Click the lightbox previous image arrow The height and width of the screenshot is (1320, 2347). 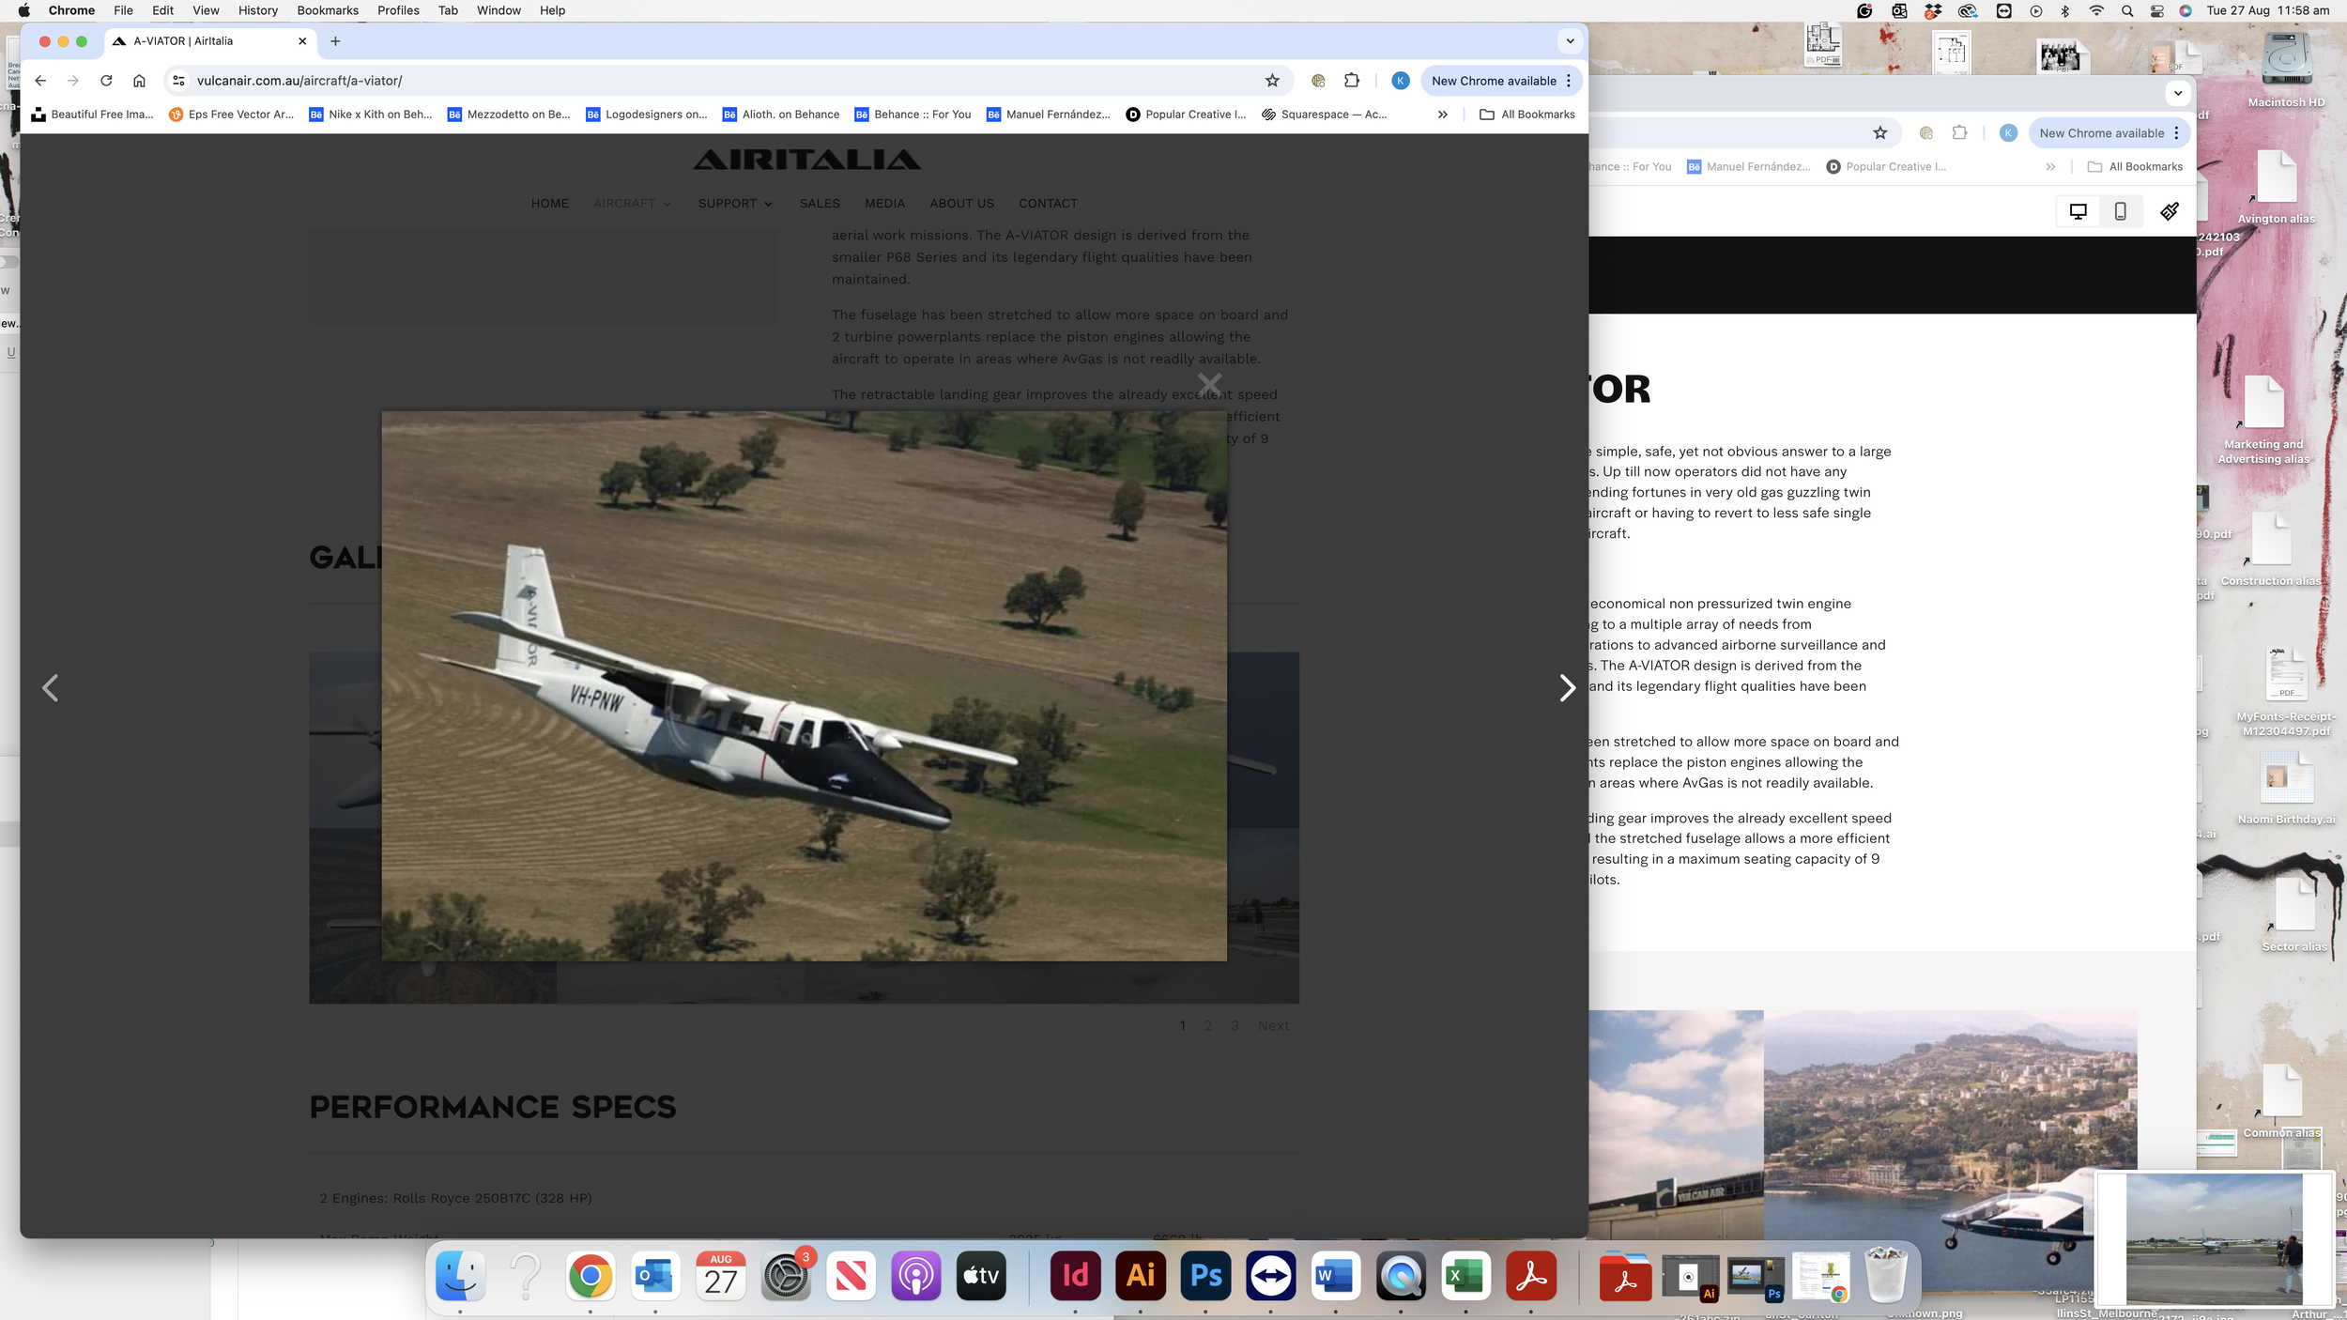[x=51, y=688]
